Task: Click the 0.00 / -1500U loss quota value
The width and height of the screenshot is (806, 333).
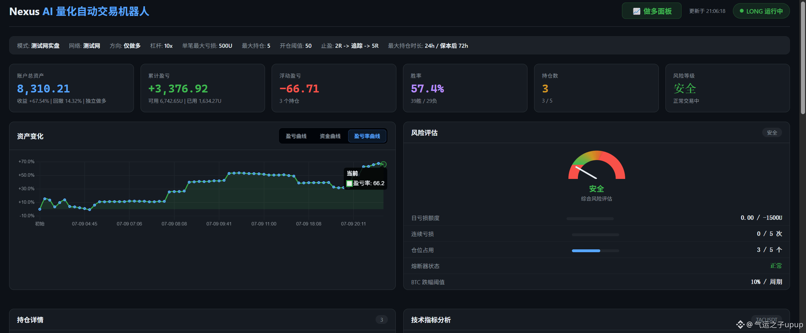Action: click(761, 218)
